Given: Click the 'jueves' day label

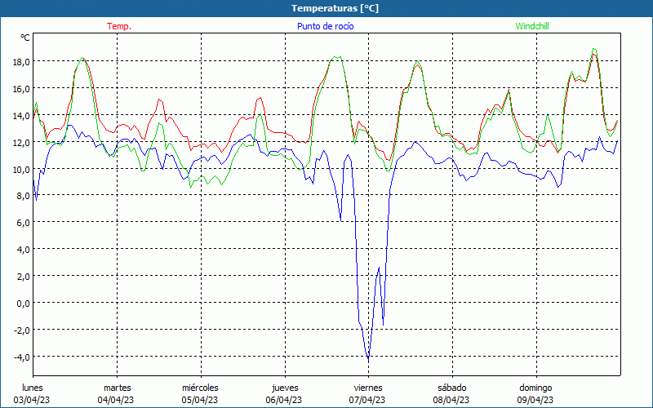Looking at the screenshot, I should tap(285, 388).
